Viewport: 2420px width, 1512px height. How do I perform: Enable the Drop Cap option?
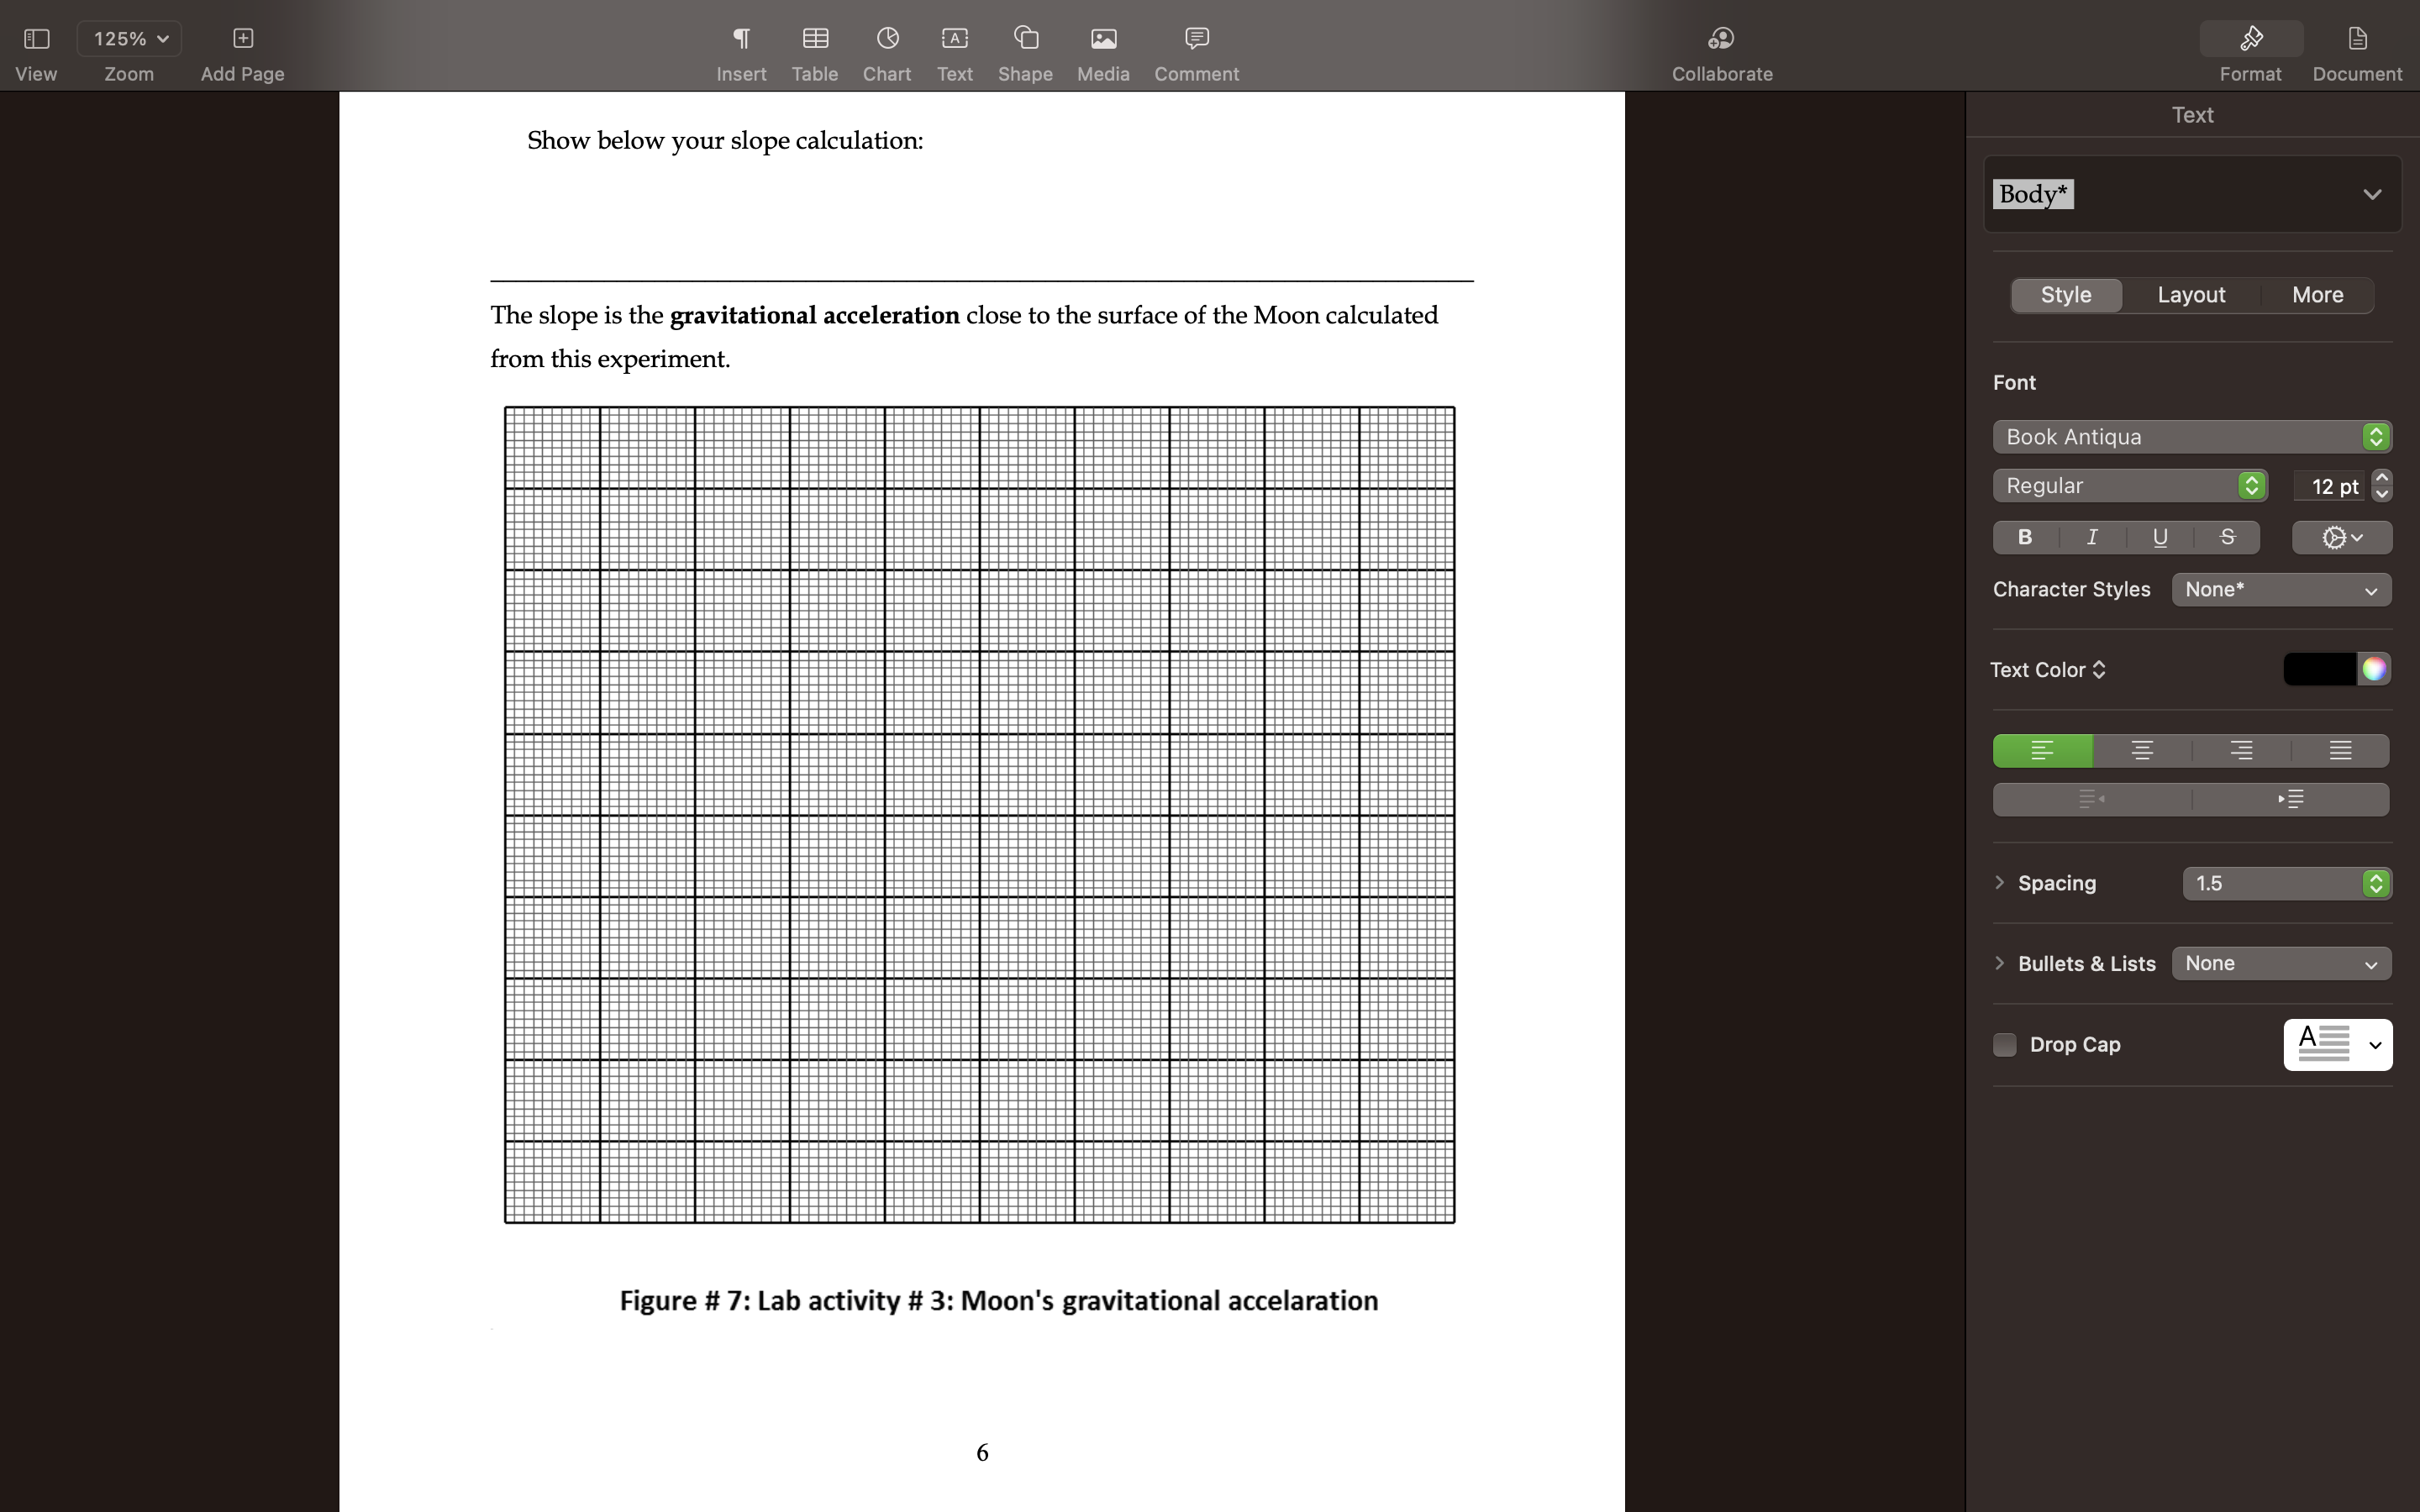click(x=2005, y=1044)
